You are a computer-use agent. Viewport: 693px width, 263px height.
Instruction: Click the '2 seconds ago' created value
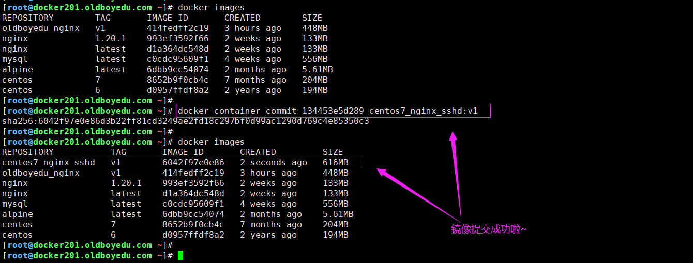click(x=273, y=163)
